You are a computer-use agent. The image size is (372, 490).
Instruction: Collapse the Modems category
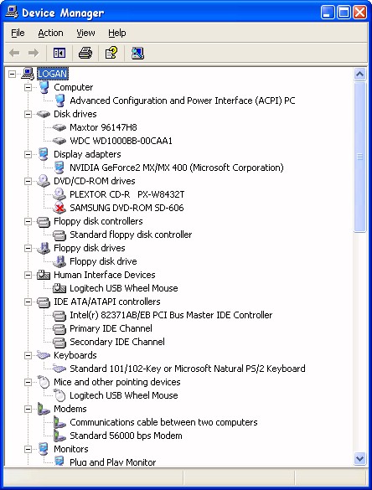28,409
